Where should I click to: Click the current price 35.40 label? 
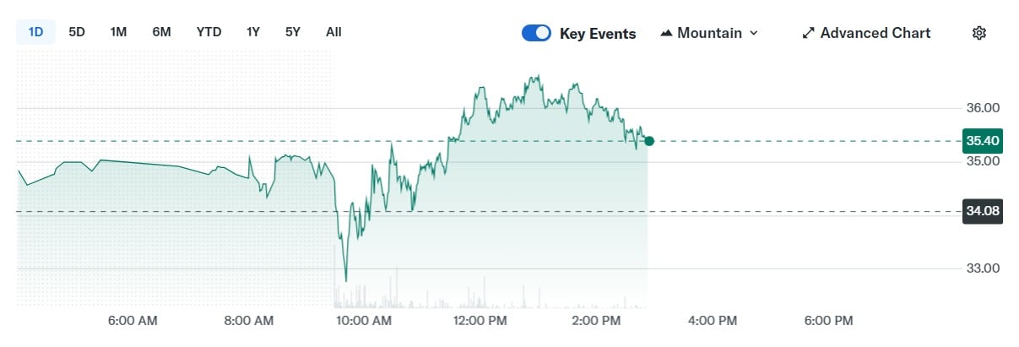pos(982,141)
